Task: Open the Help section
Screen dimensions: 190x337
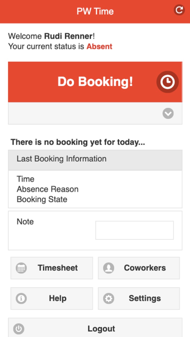Action: (52, 298)
